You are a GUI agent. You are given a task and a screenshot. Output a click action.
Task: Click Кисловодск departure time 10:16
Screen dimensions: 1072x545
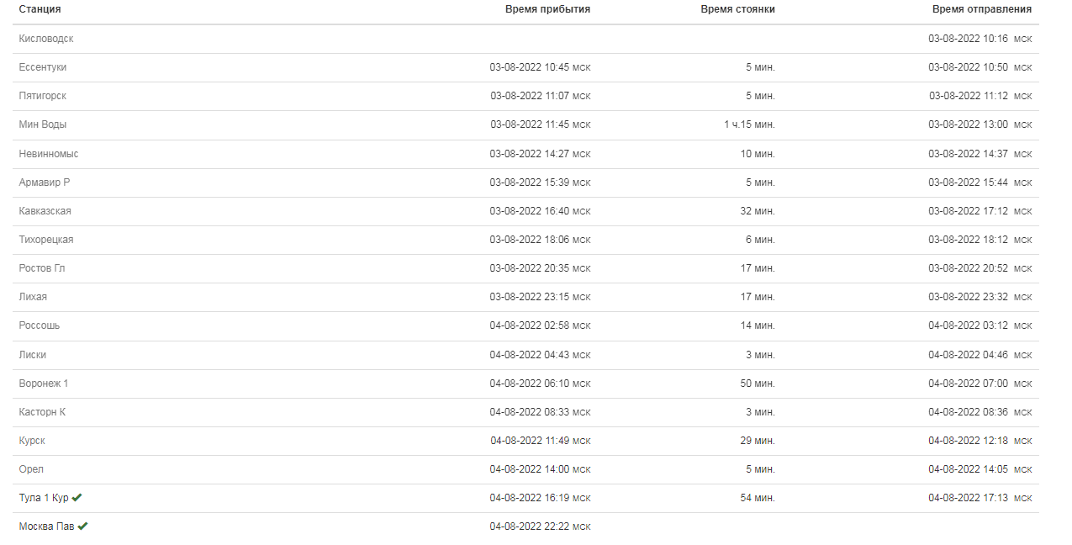pos(980,39)
